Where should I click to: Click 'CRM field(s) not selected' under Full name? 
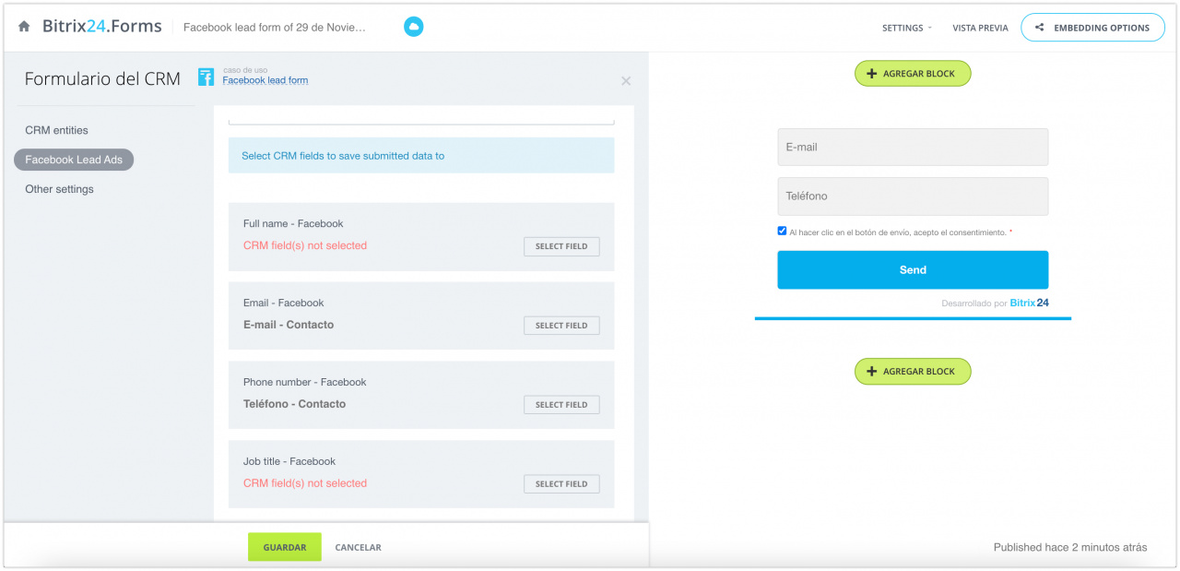[x=305, y=245]
